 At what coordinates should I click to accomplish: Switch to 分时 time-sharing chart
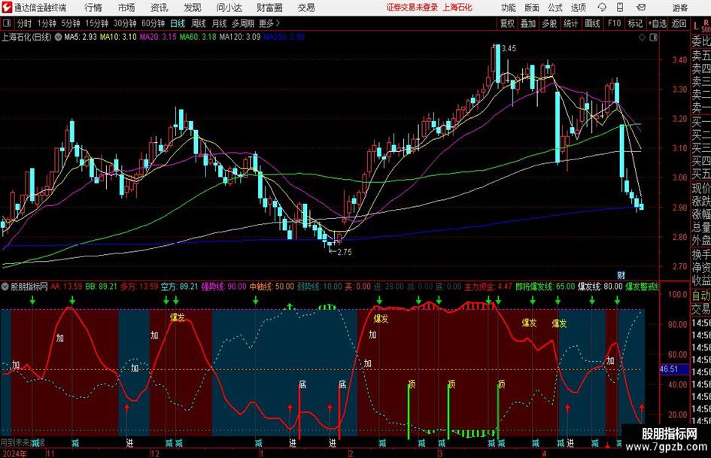tap(25, 23)
